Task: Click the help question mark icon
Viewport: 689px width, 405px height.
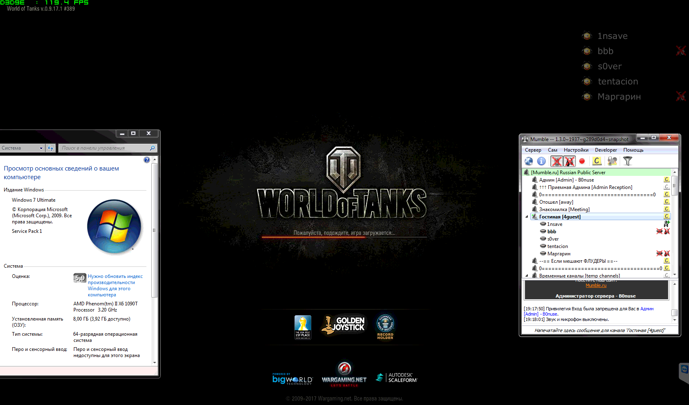Action: [x=147, y=160]
